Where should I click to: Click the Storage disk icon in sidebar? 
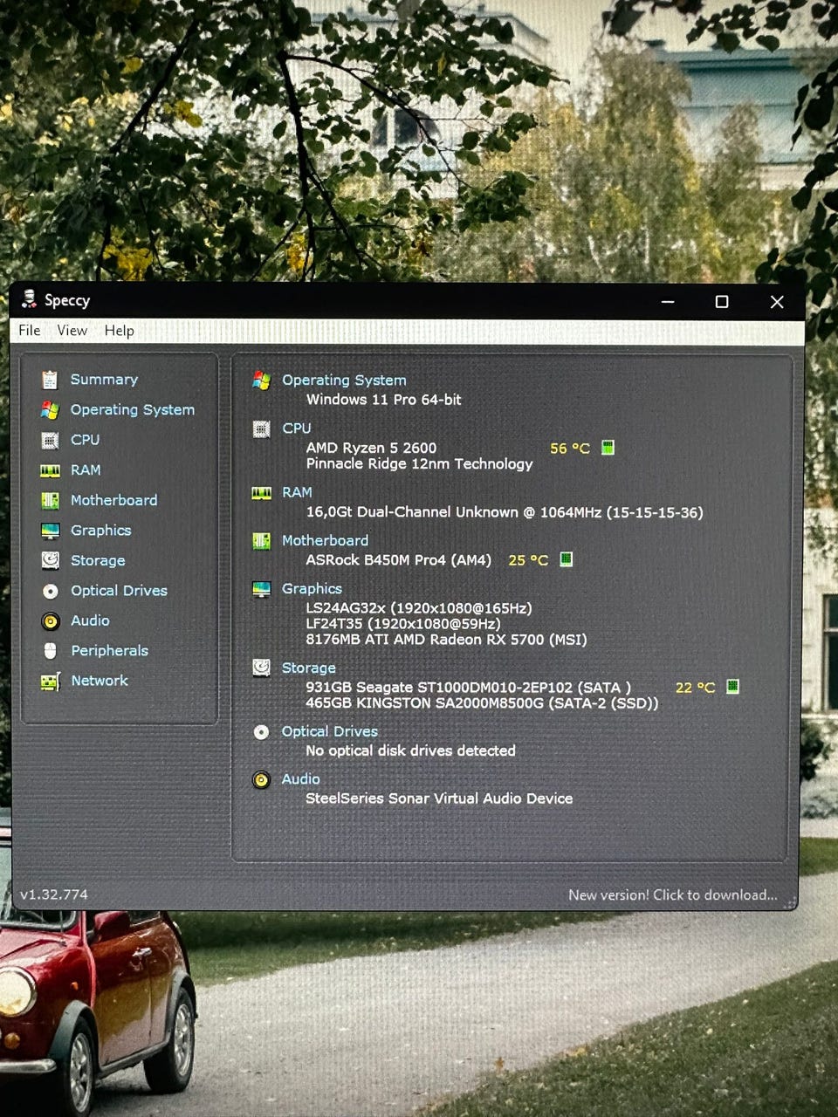pyautogui.click(x=50, y=560)
